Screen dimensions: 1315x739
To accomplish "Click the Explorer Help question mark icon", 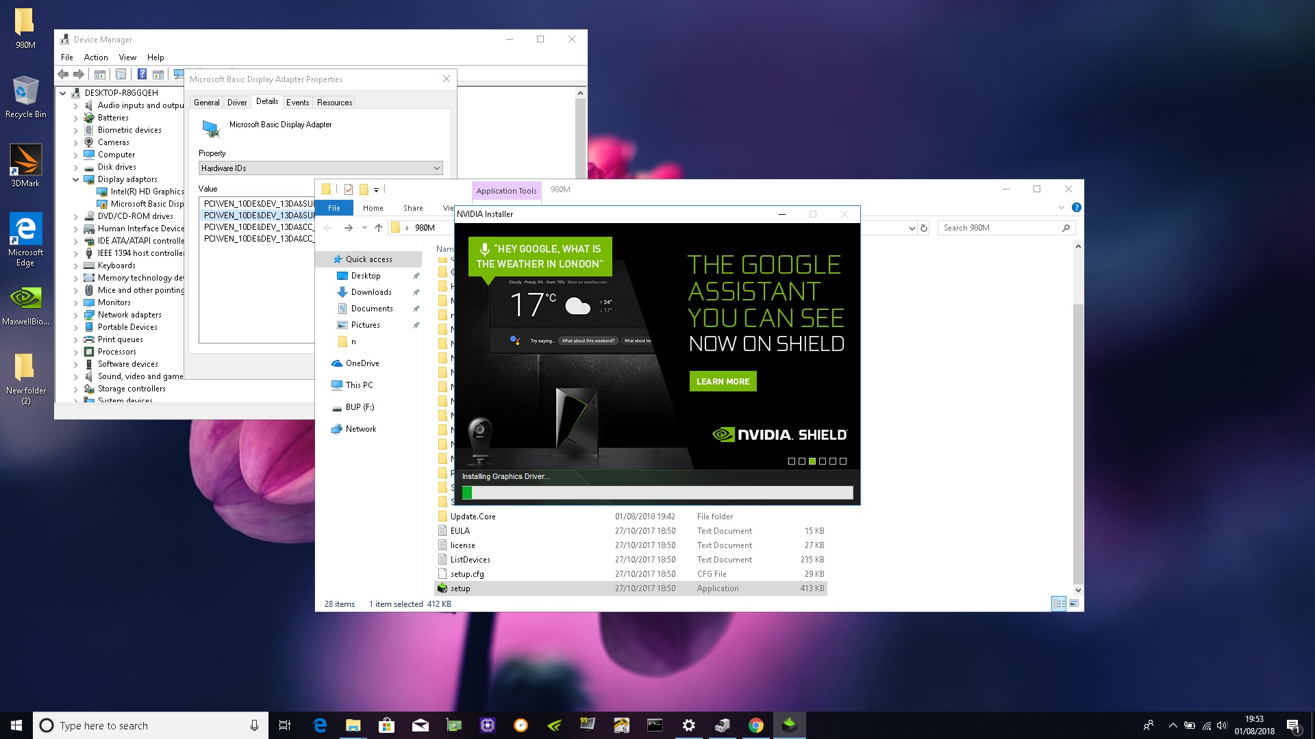I will [1076, 207].
